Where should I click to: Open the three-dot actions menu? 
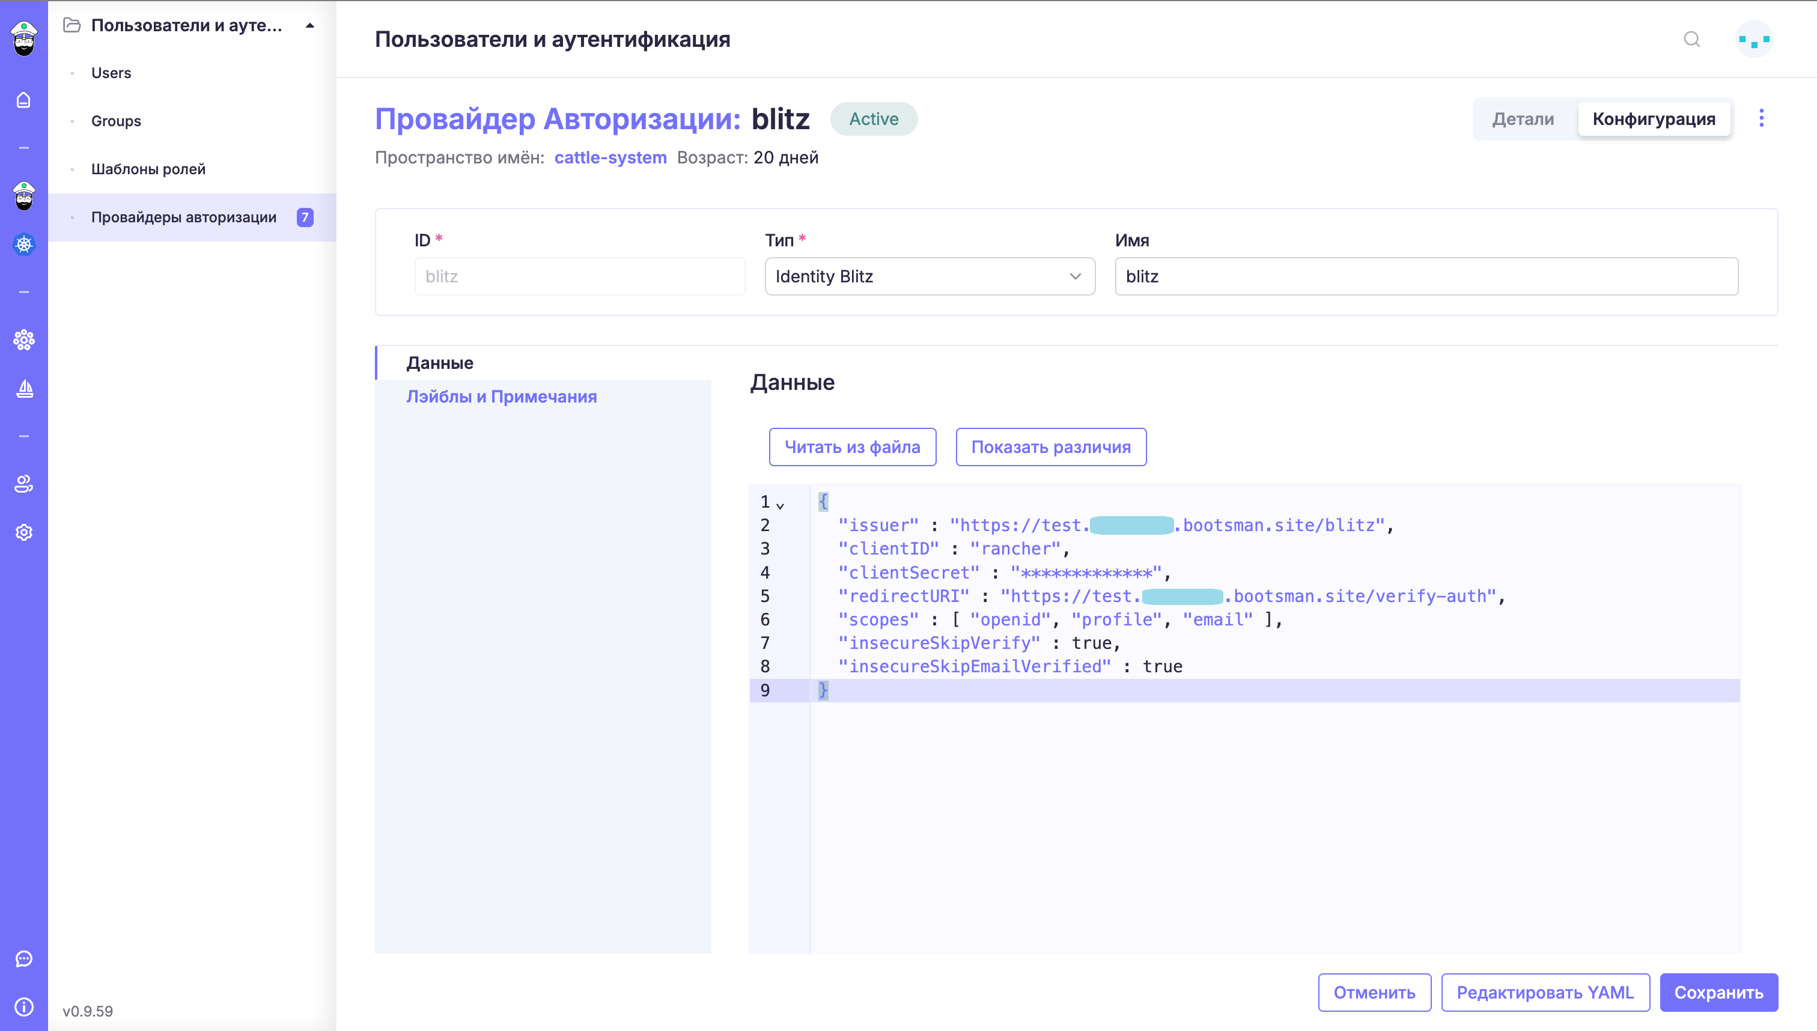tap(1762, 118)
